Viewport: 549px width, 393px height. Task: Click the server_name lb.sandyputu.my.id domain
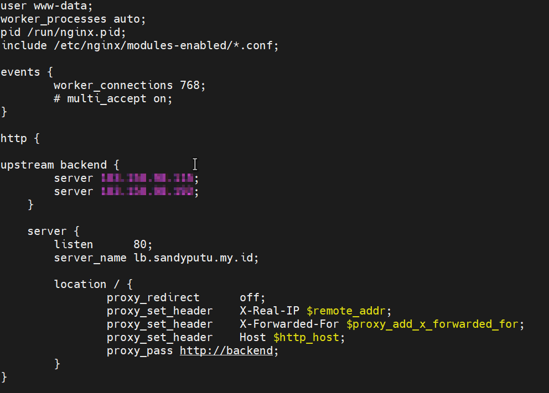click(x=196, y=258)
